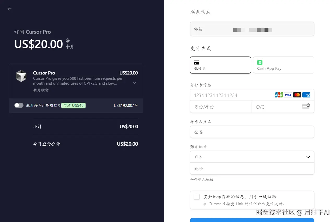Click the large US$20.00 price heading

pos(39,44)
